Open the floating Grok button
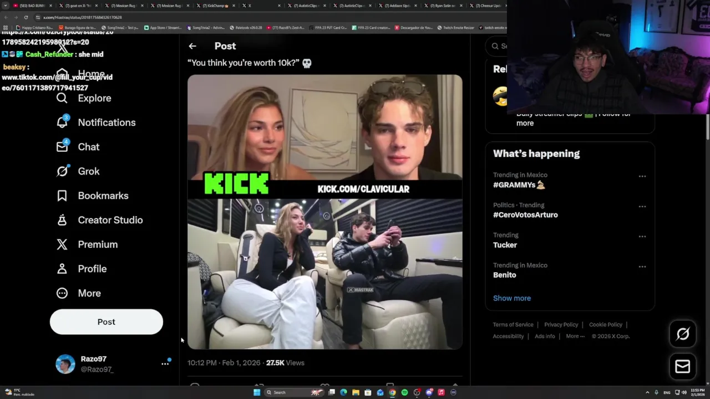 683,334
